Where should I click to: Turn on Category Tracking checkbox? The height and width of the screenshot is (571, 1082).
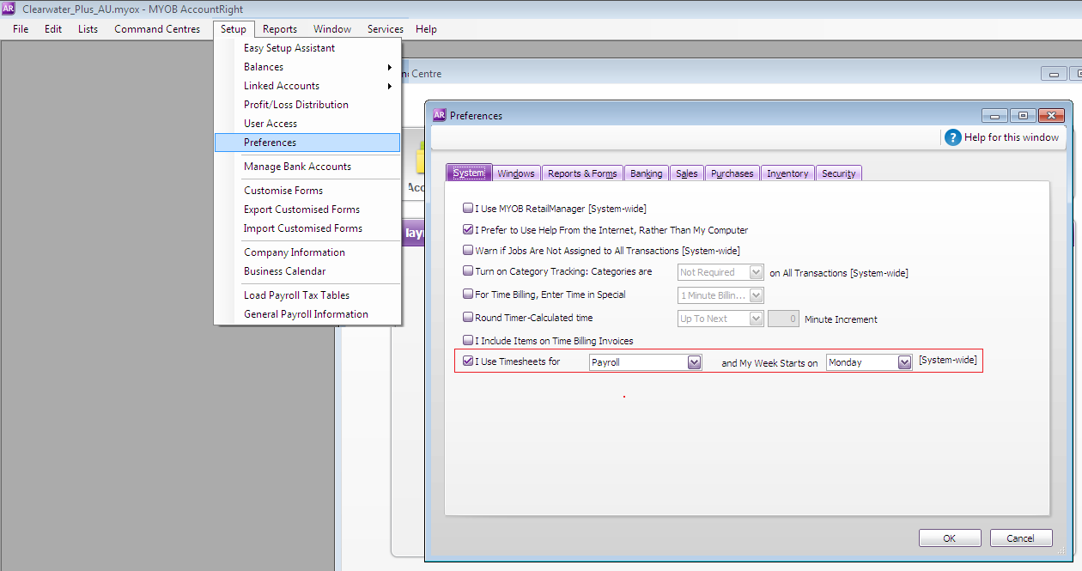pos(468,271)
